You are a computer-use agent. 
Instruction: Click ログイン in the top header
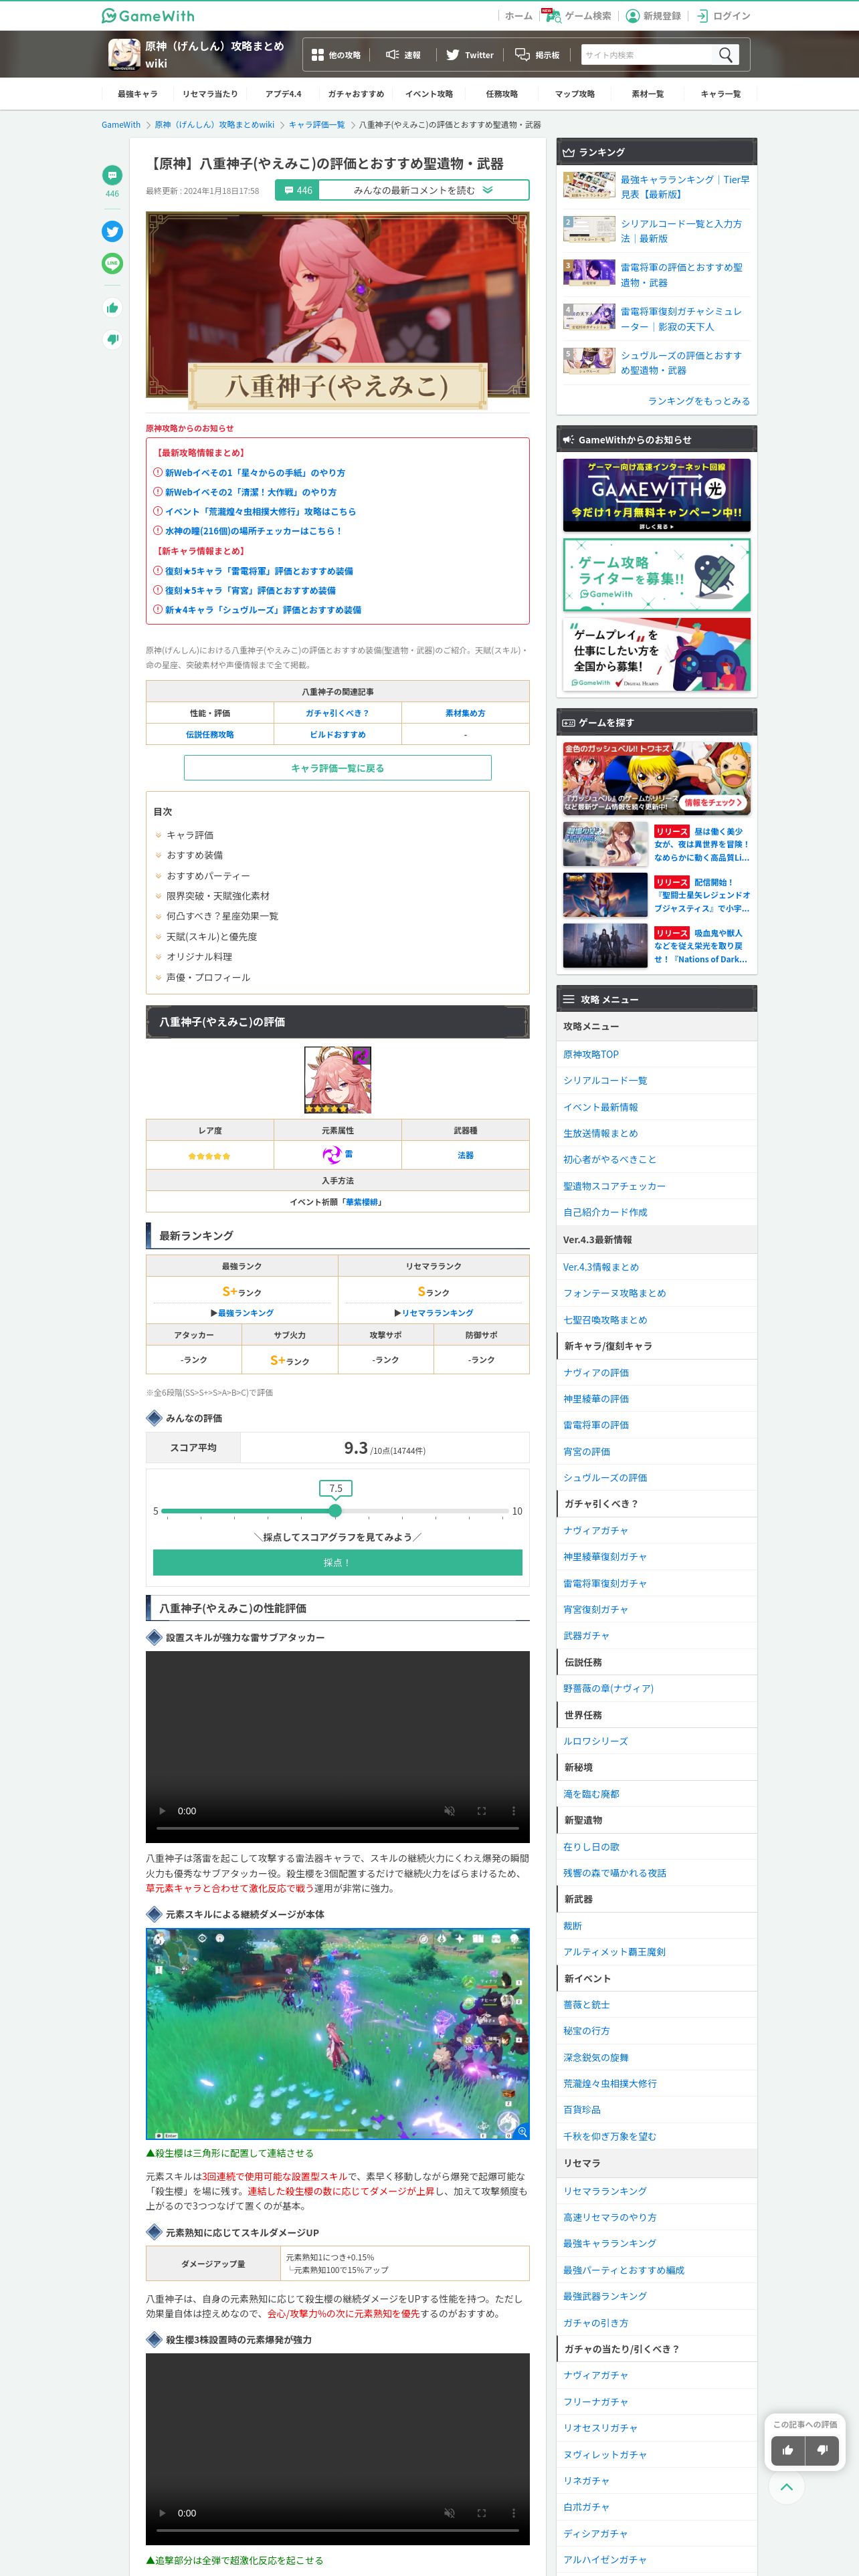pos(723,16)
